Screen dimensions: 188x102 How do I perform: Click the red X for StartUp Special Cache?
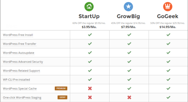[x=90, y=88]
